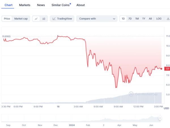Select the 7D time range
This screenshot has height=128, width=170.
(x=130, y=19)
